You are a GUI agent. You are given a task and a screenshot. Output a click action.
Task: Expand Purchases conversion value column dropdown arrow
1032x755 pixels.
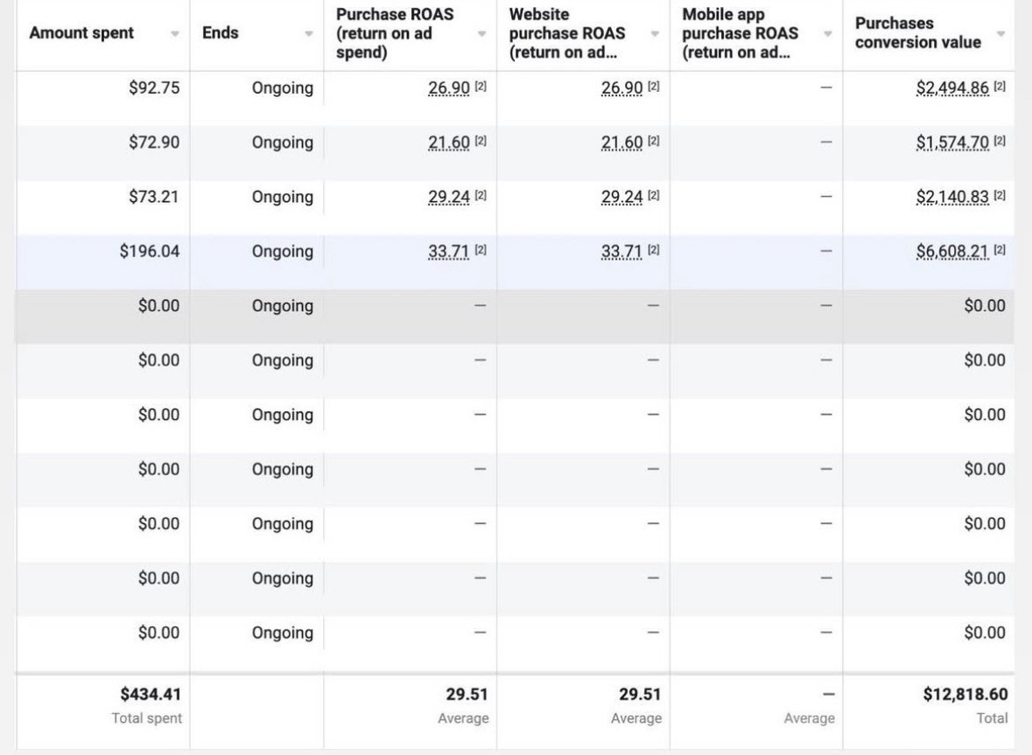click(x=1000, y=34)
